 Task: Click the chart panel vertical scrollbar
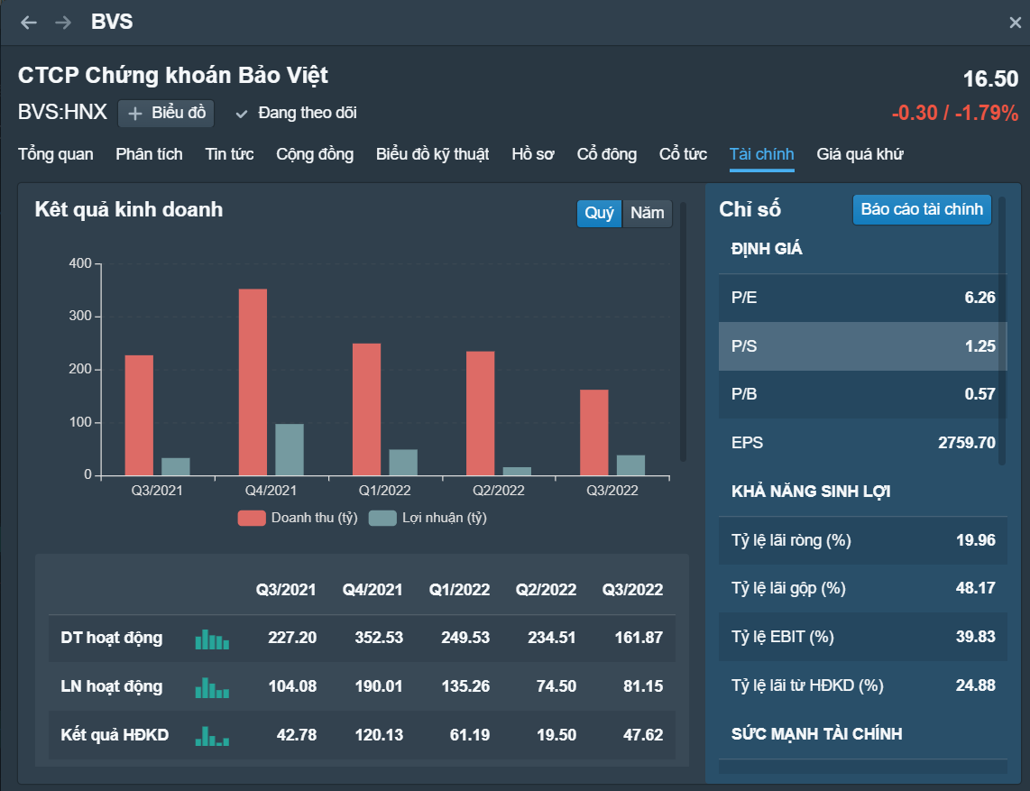(x=683, y=332)
